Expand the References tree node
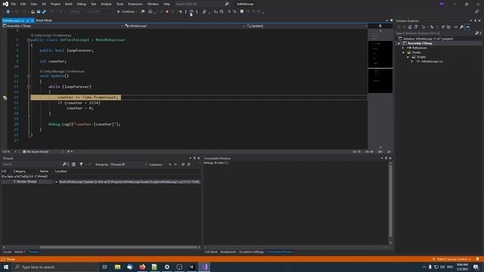This screenshot has width=484, height=272. [x=403, y=48]
